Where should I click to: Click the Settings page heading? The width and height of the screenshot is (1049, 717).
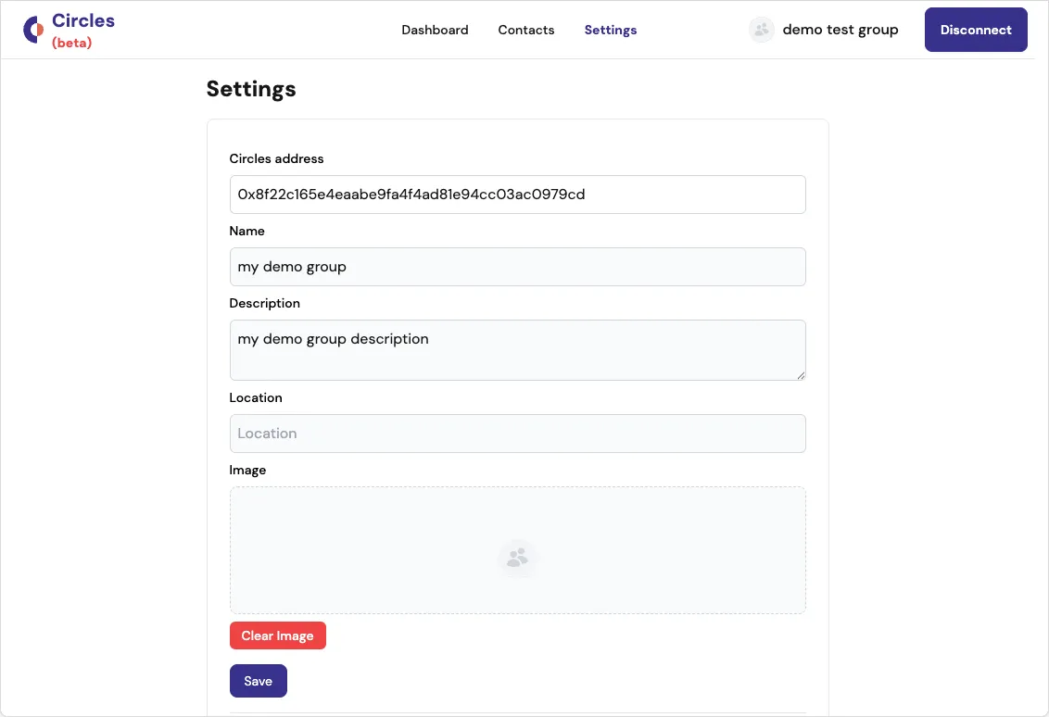[x=251, y=89]
